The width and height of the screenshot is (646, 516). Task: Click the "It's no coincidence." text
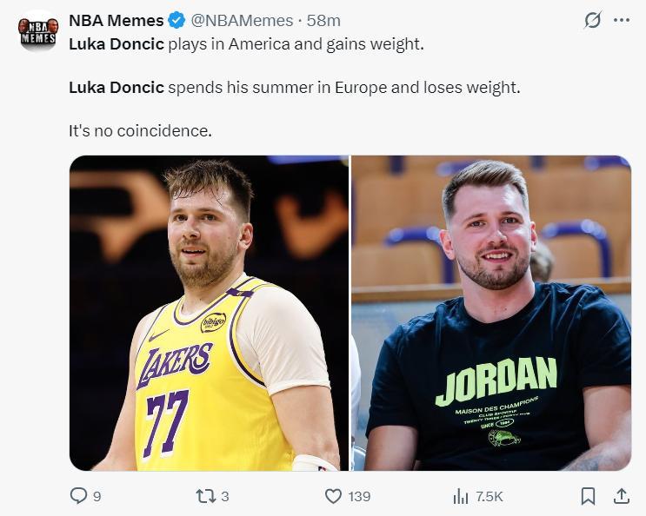140,132
